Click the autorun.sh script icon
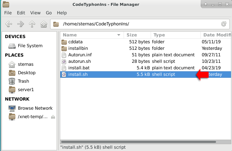This screenshot has width=232, height=151. pos(64,62)
